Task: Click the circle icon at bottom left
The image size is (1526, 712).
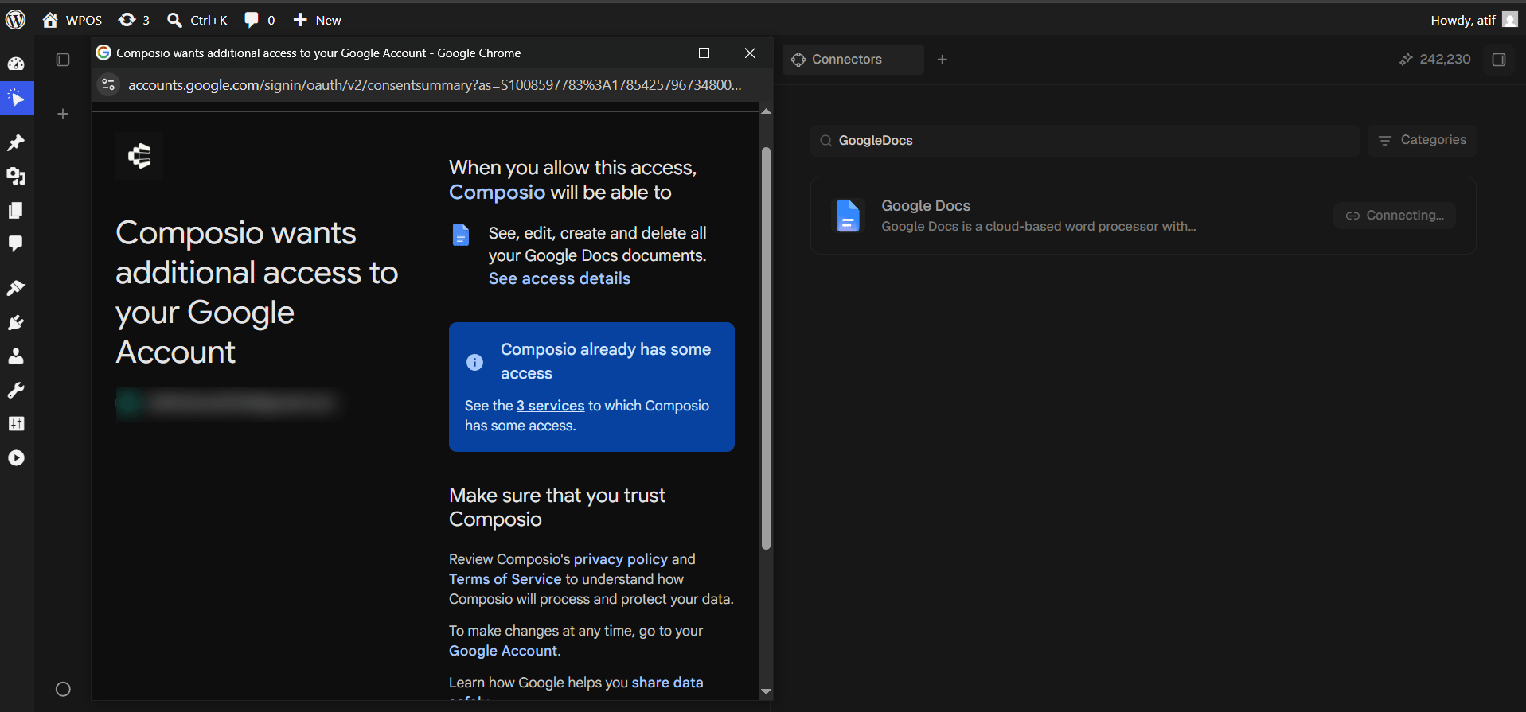Action: click(63, 689)
